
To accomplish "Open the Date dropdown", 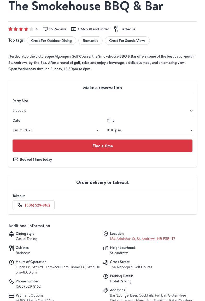I will [55, 130].
